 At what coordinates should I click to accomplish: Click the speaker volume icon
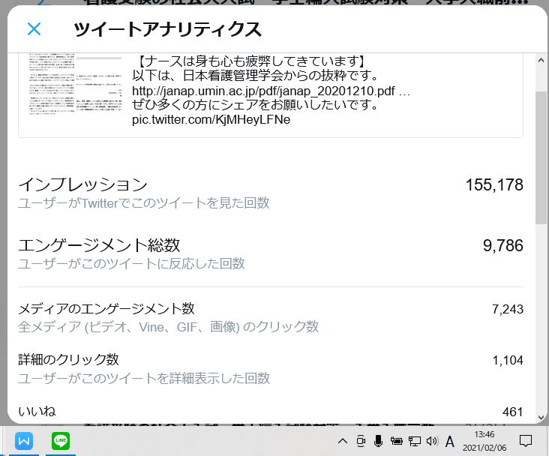point(431,441)
